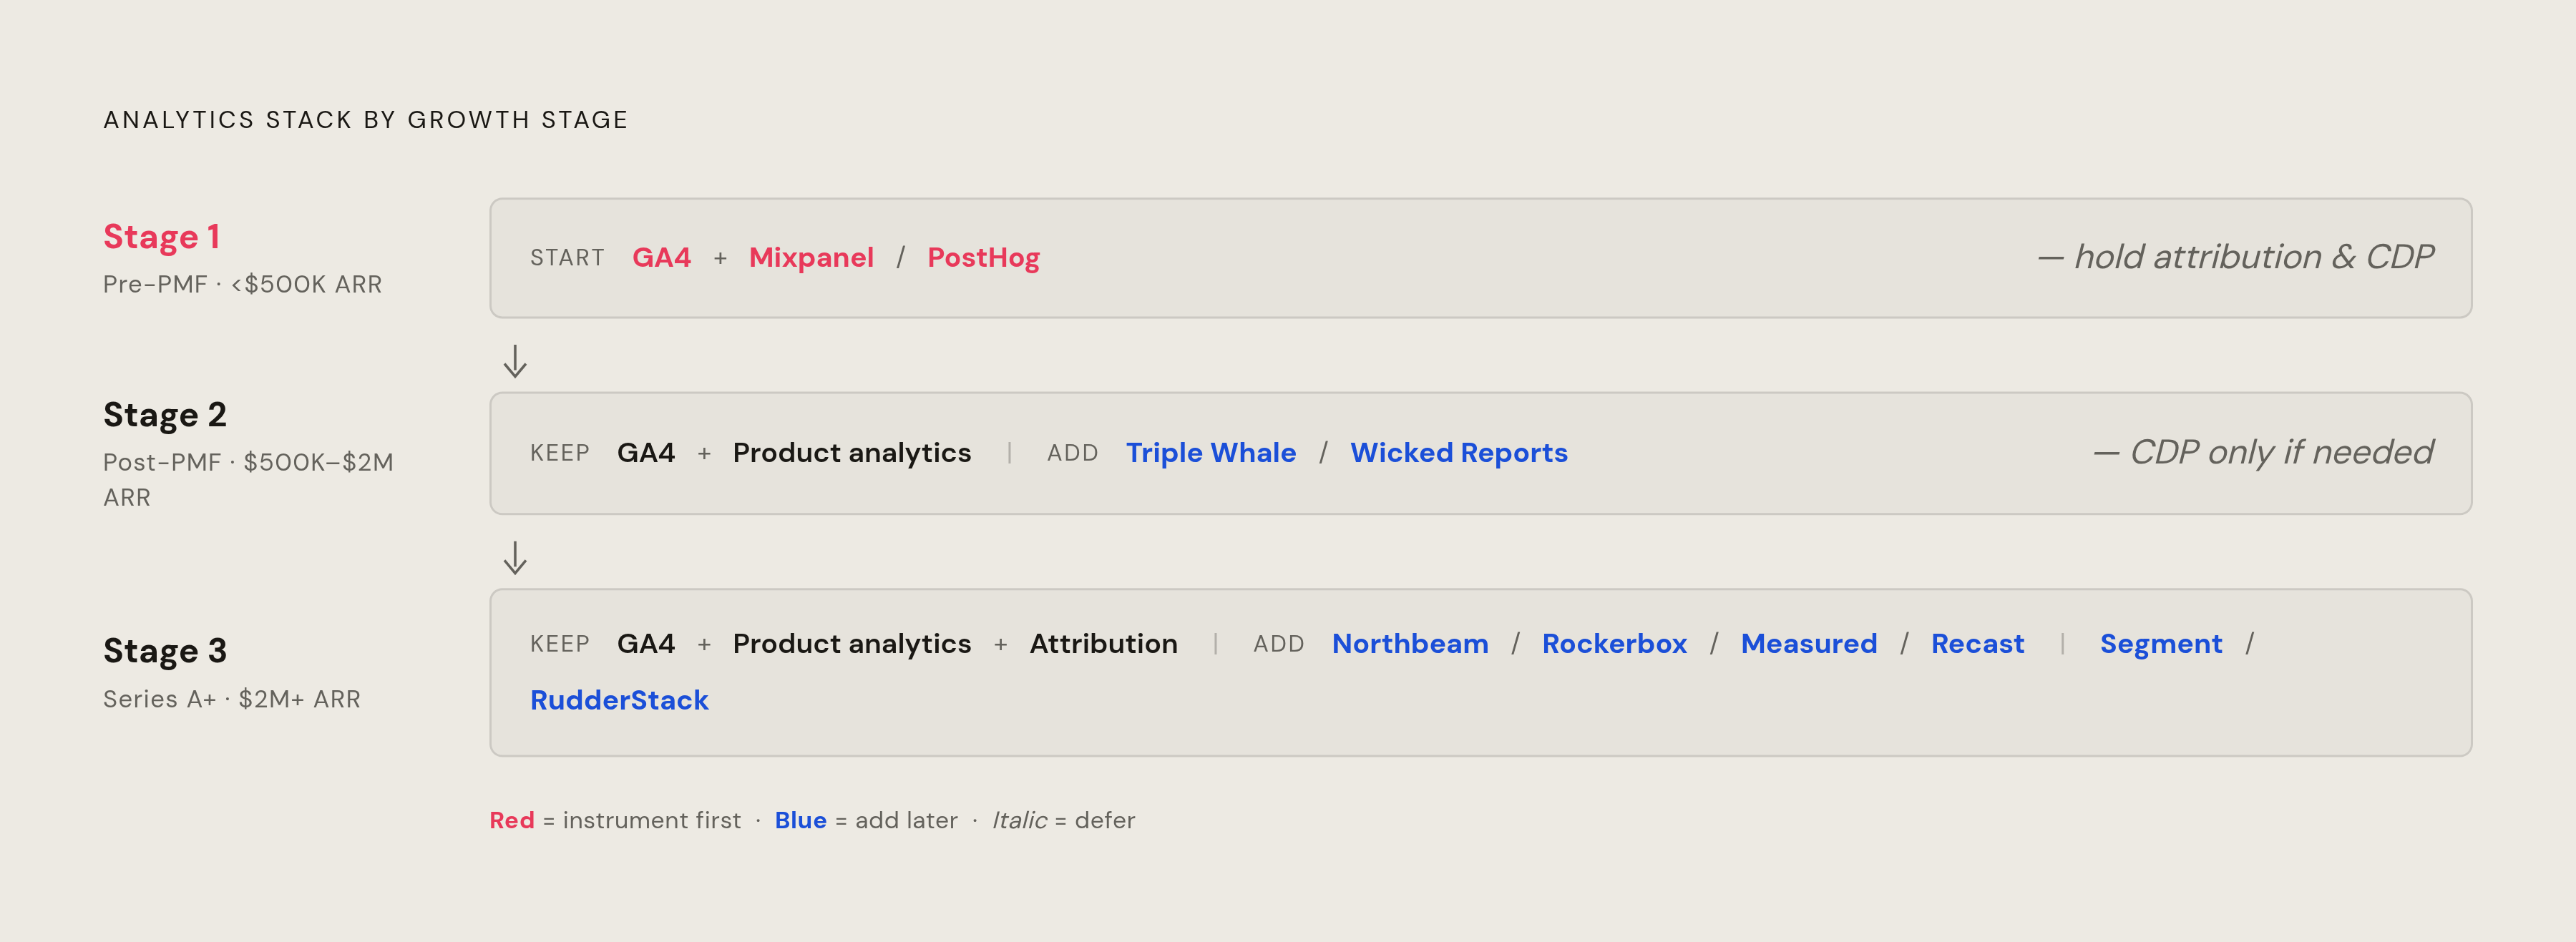Click the Mixpanel link
Image resolution: width=2576 pixels, height=942 pixels.
click(811, 258)
